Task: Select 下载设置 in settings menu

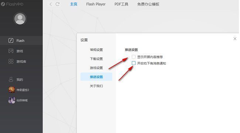Action: tap(96, 59)
